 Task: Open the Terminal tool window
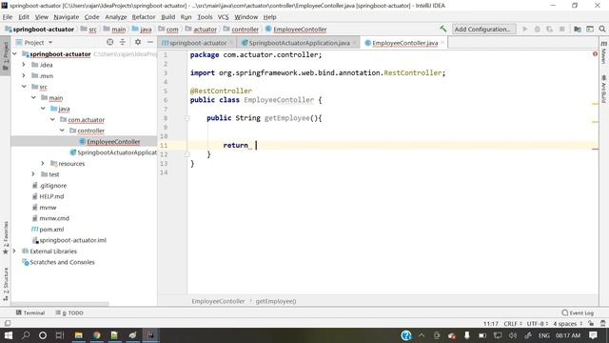click(x=30, y=313)
